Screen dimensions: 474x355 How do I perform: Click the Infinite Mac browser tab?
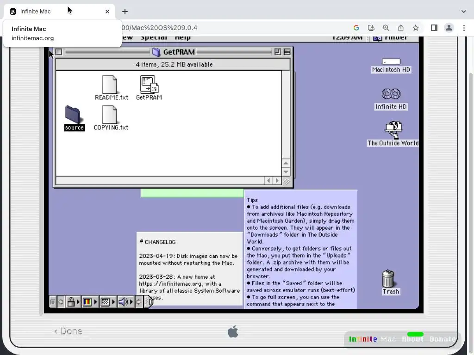click(x=59, y=12)
